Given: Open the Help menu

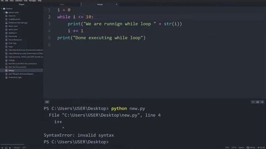Looking at the screenshot, I should (39, 1).
